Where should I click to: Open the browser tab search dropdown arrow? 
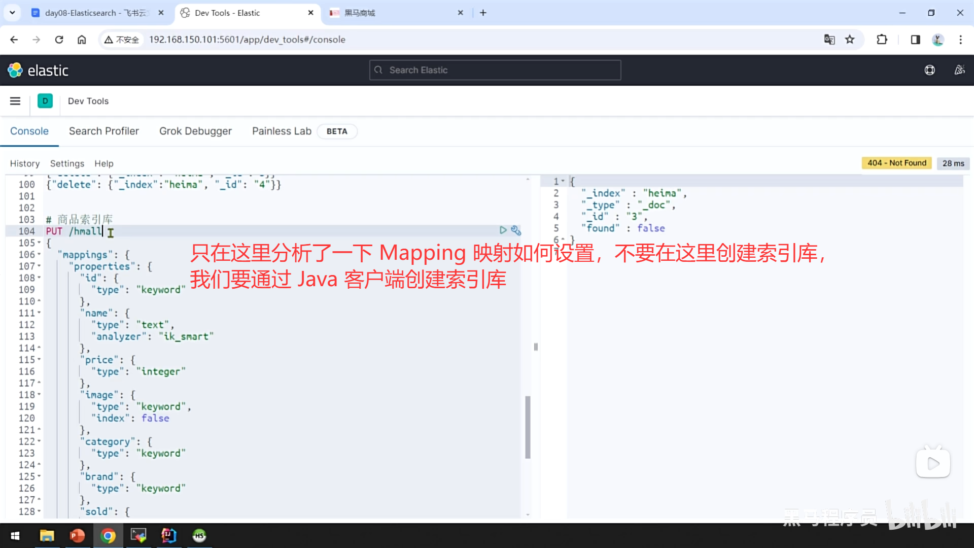pyautogui.click(x=12, y=13)
